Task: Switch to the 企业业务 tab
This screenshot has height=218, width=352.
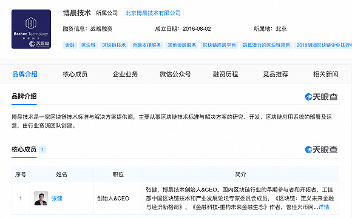Action: click(x=125, y=74)
